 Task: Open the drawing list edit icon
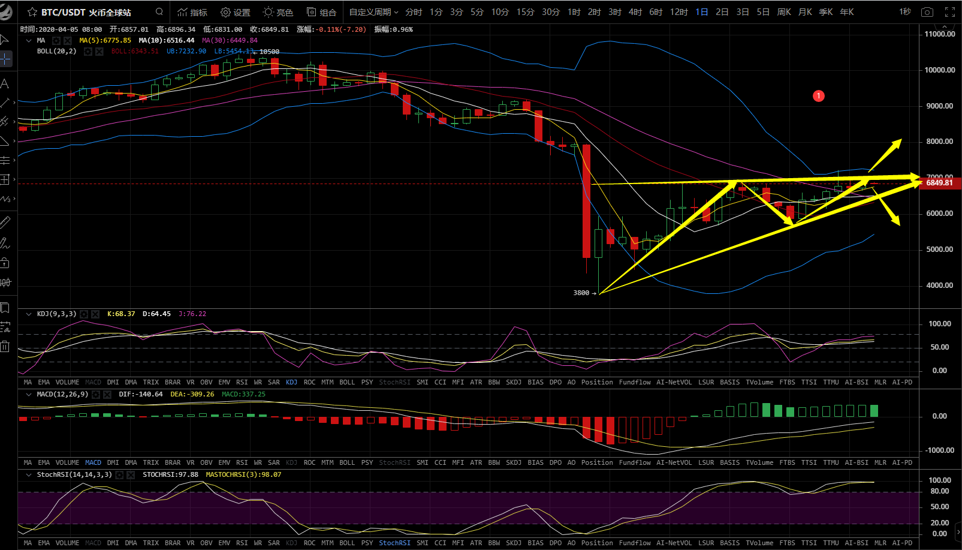(x=5, y=327)
